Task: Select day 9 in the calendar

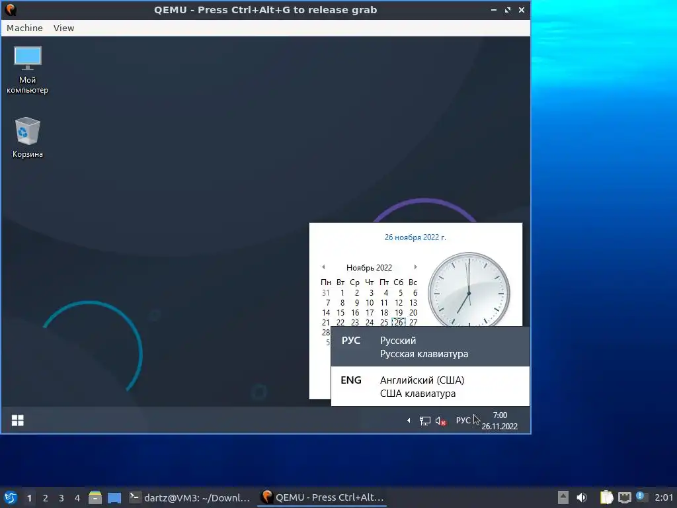Action: pyautogui.click(x=356, y=303)
